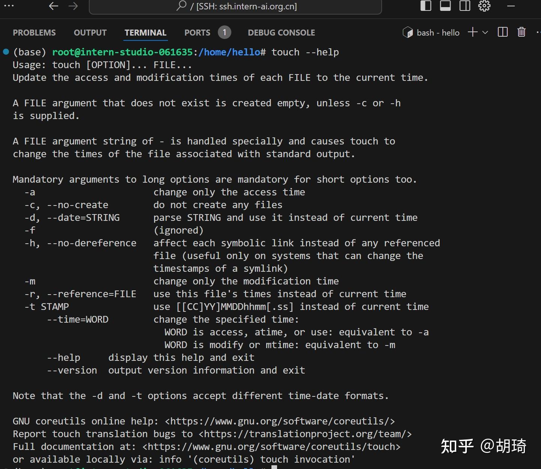Switch to the DEBUG CONSOLE tab
The width and height of the screenshot is (541, 469).
(x=281, y=33)
